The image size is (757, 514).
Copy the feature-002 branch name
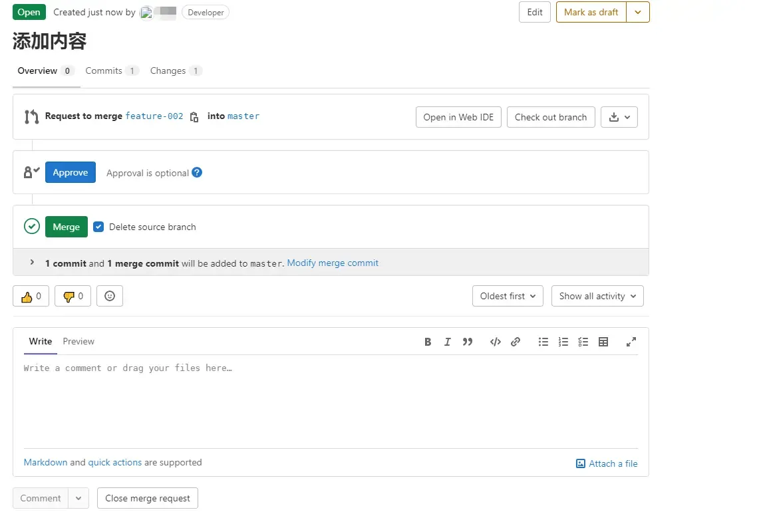(194, 117)
